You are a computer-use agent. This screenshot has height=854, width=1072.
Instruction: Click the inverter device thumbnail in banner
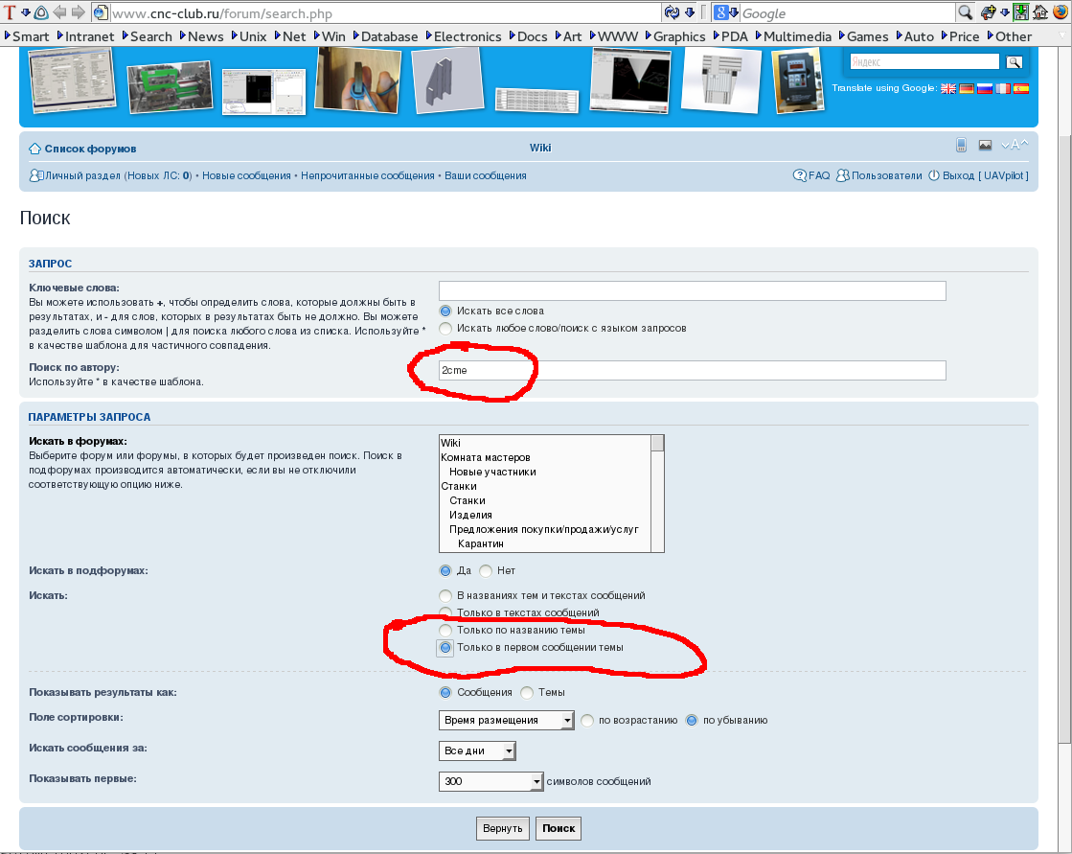[796, 81]
